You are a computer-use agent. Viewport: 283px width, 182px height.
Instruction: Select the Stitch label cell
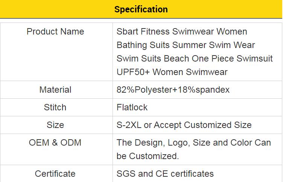(55, 107)
